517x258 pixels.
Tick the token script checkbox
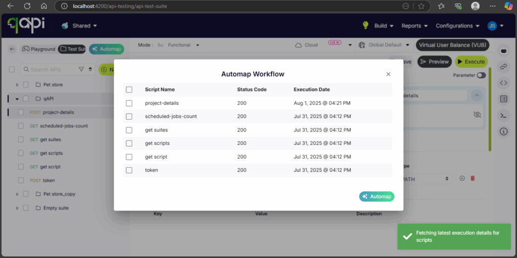click(129, 170)
